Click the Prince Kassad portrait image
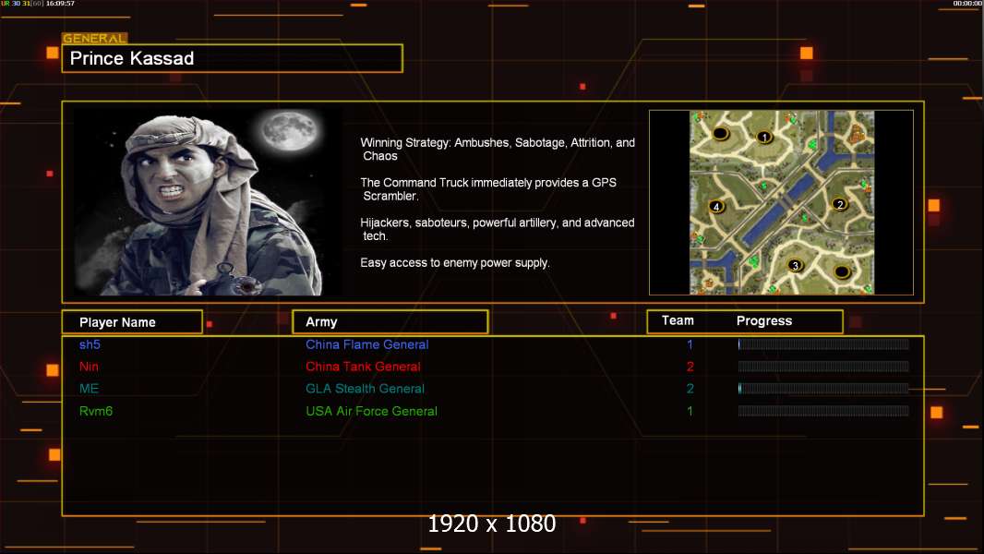 [208, 201]
